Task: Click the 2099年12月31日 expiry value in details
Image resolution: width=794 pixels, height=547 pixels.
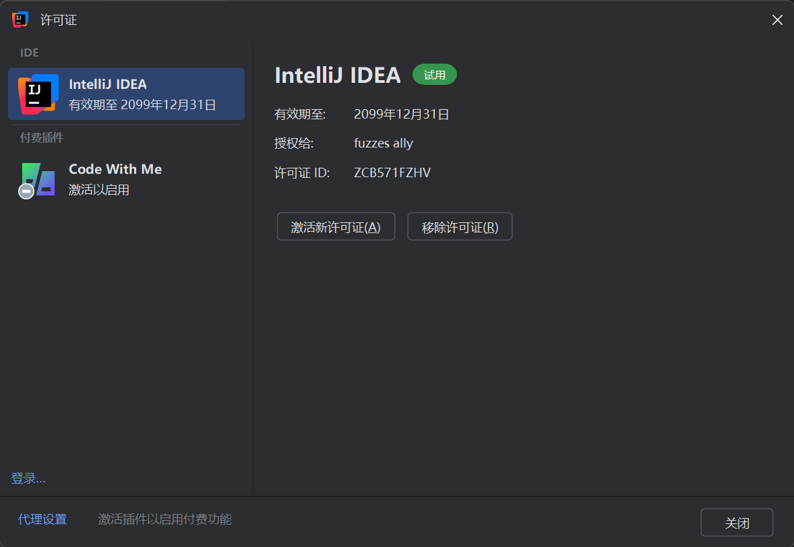Action: point(402,115)
